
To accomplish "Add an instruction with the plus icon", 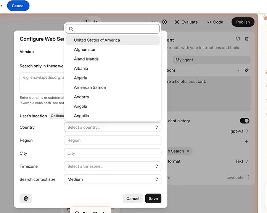I will (x=239, y=70).
